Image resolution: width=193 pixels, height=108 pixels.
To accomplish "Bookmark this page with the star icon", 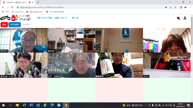I will [175, 7].
